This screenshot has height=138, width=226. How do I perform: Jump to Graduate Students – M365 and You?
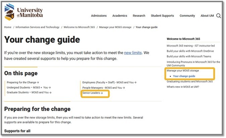(29, 92)
